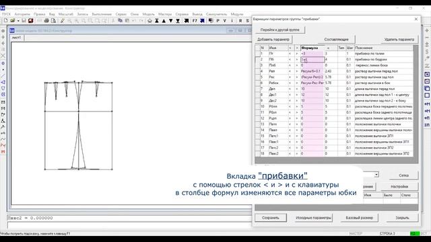Click the F7 toolbar button

[x=195, y=21]
